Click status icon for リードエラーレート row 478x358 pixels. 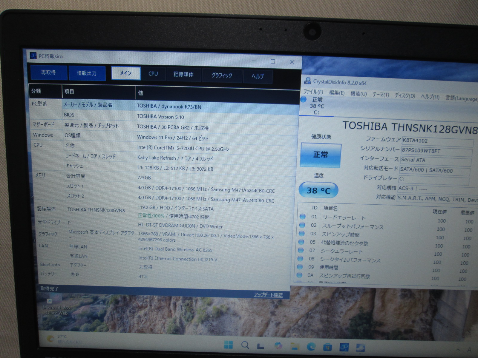[303, 216]
